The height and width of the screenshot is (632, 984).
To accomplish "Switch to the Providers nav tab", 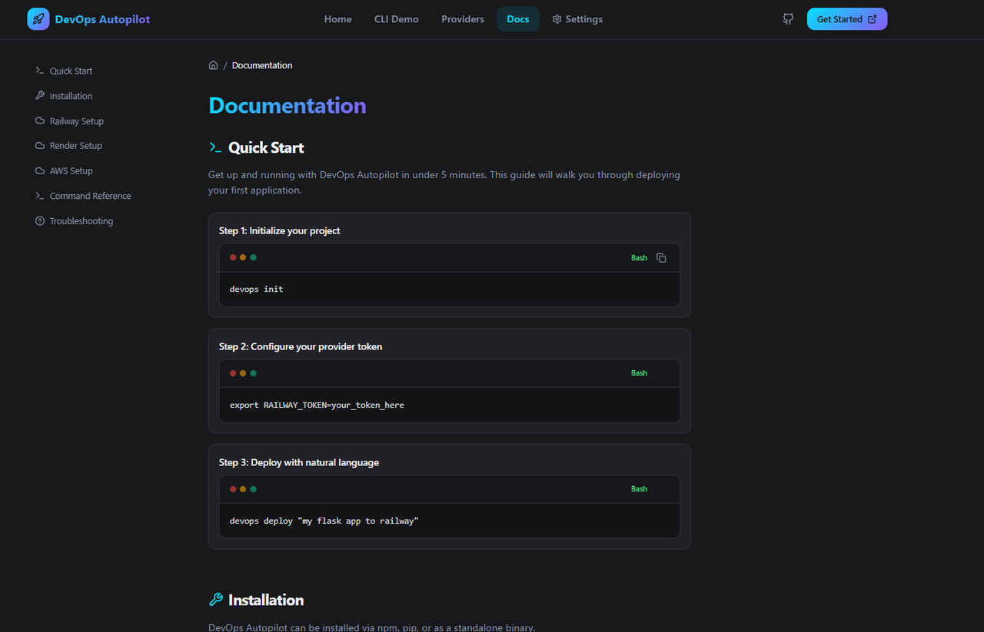I will (463, 19).
